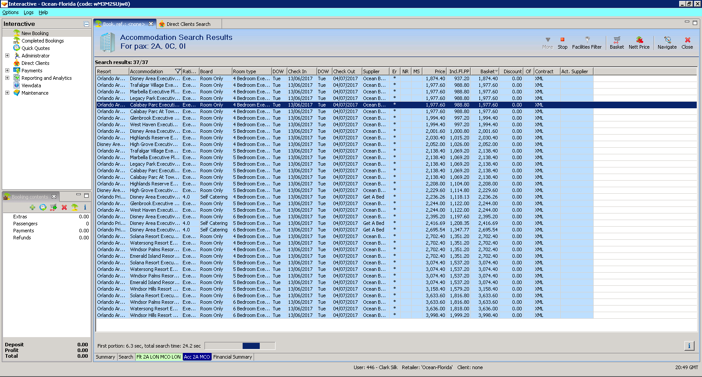
Task: Select the Flt 2A LON MCO LON tab
Action: click(158, 357)
